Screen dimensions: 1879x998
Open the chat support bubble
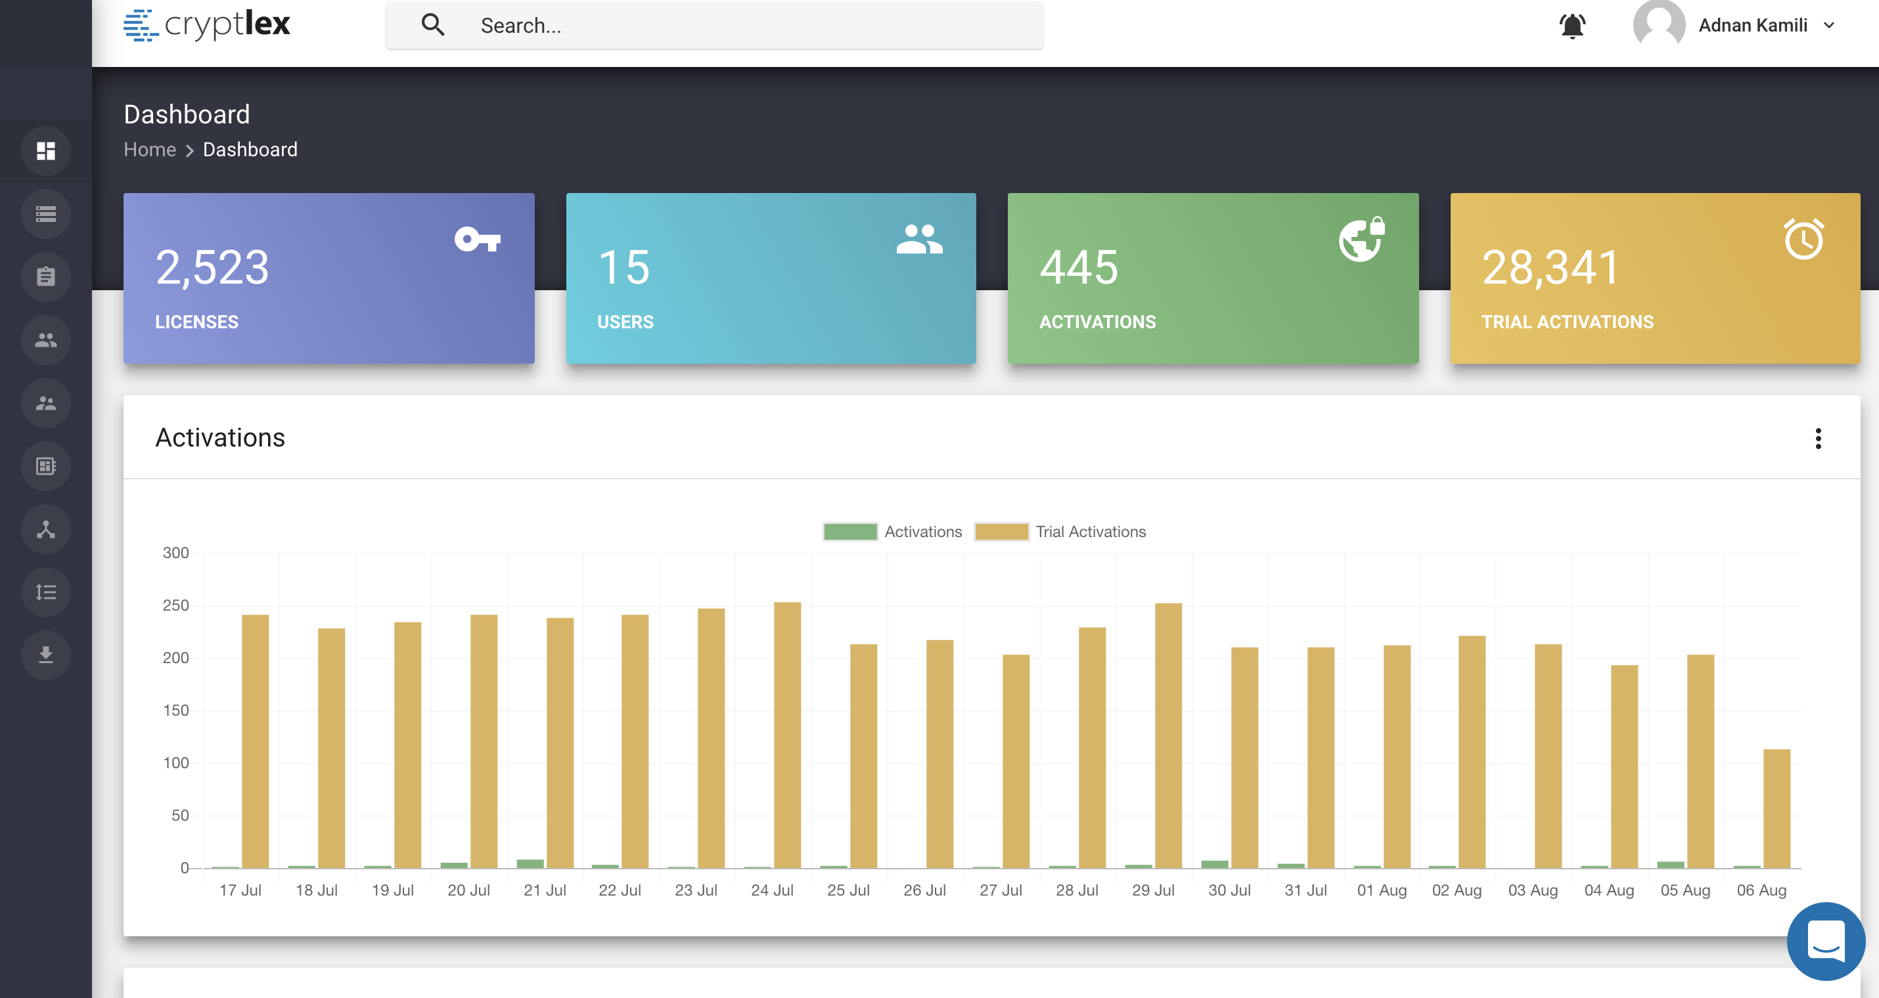1826,941
